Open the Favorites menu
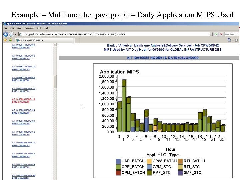 (29, 28)
